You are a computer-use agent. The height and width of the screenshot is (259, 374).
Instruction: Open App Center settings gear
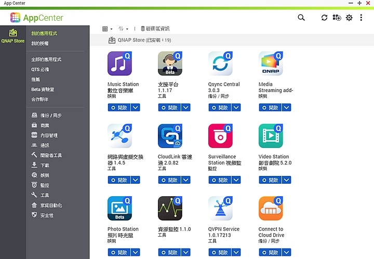tap(349, 18)
